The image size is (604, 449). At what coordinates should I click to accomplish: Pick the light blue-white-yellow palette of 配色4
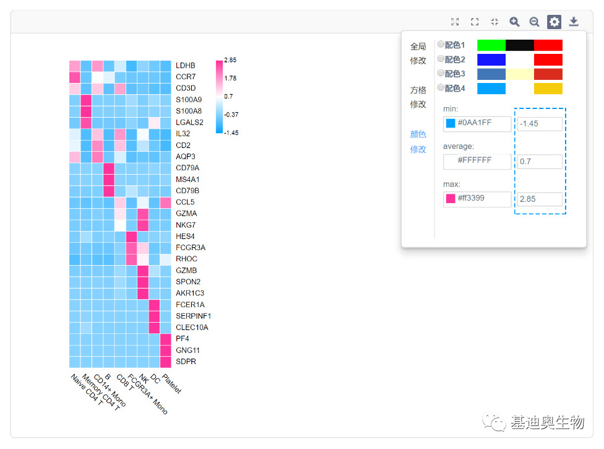click(520, 89)
